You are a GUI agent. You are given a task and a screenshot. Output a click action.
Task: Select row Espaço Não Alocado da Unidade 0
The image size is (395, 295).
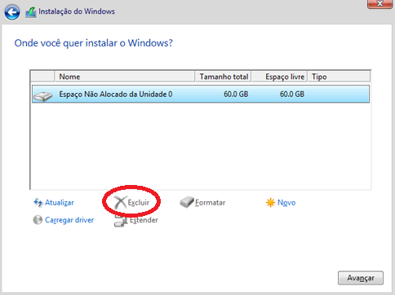point(201,94)
